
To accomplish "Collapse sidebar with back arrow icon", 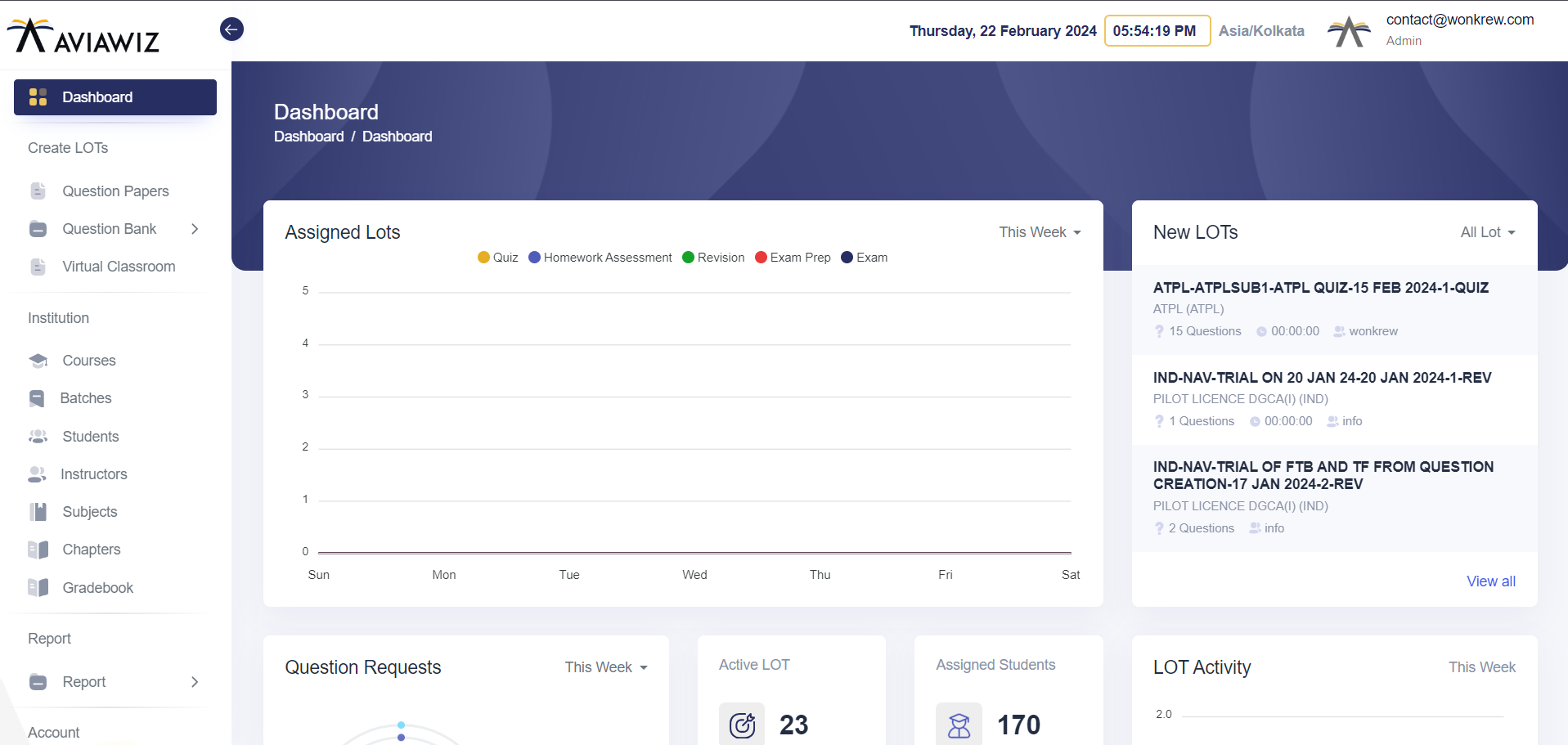I will [x=231, y=29].
